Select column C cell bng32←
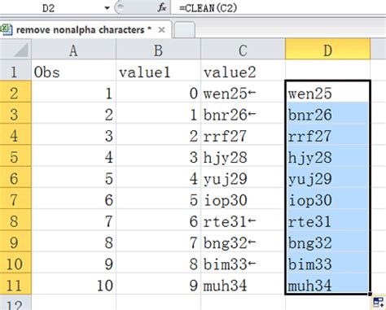The image size is (386, 310). coord(243,242)
